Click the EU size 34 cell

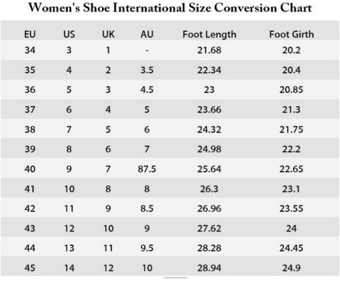(30, 50)
